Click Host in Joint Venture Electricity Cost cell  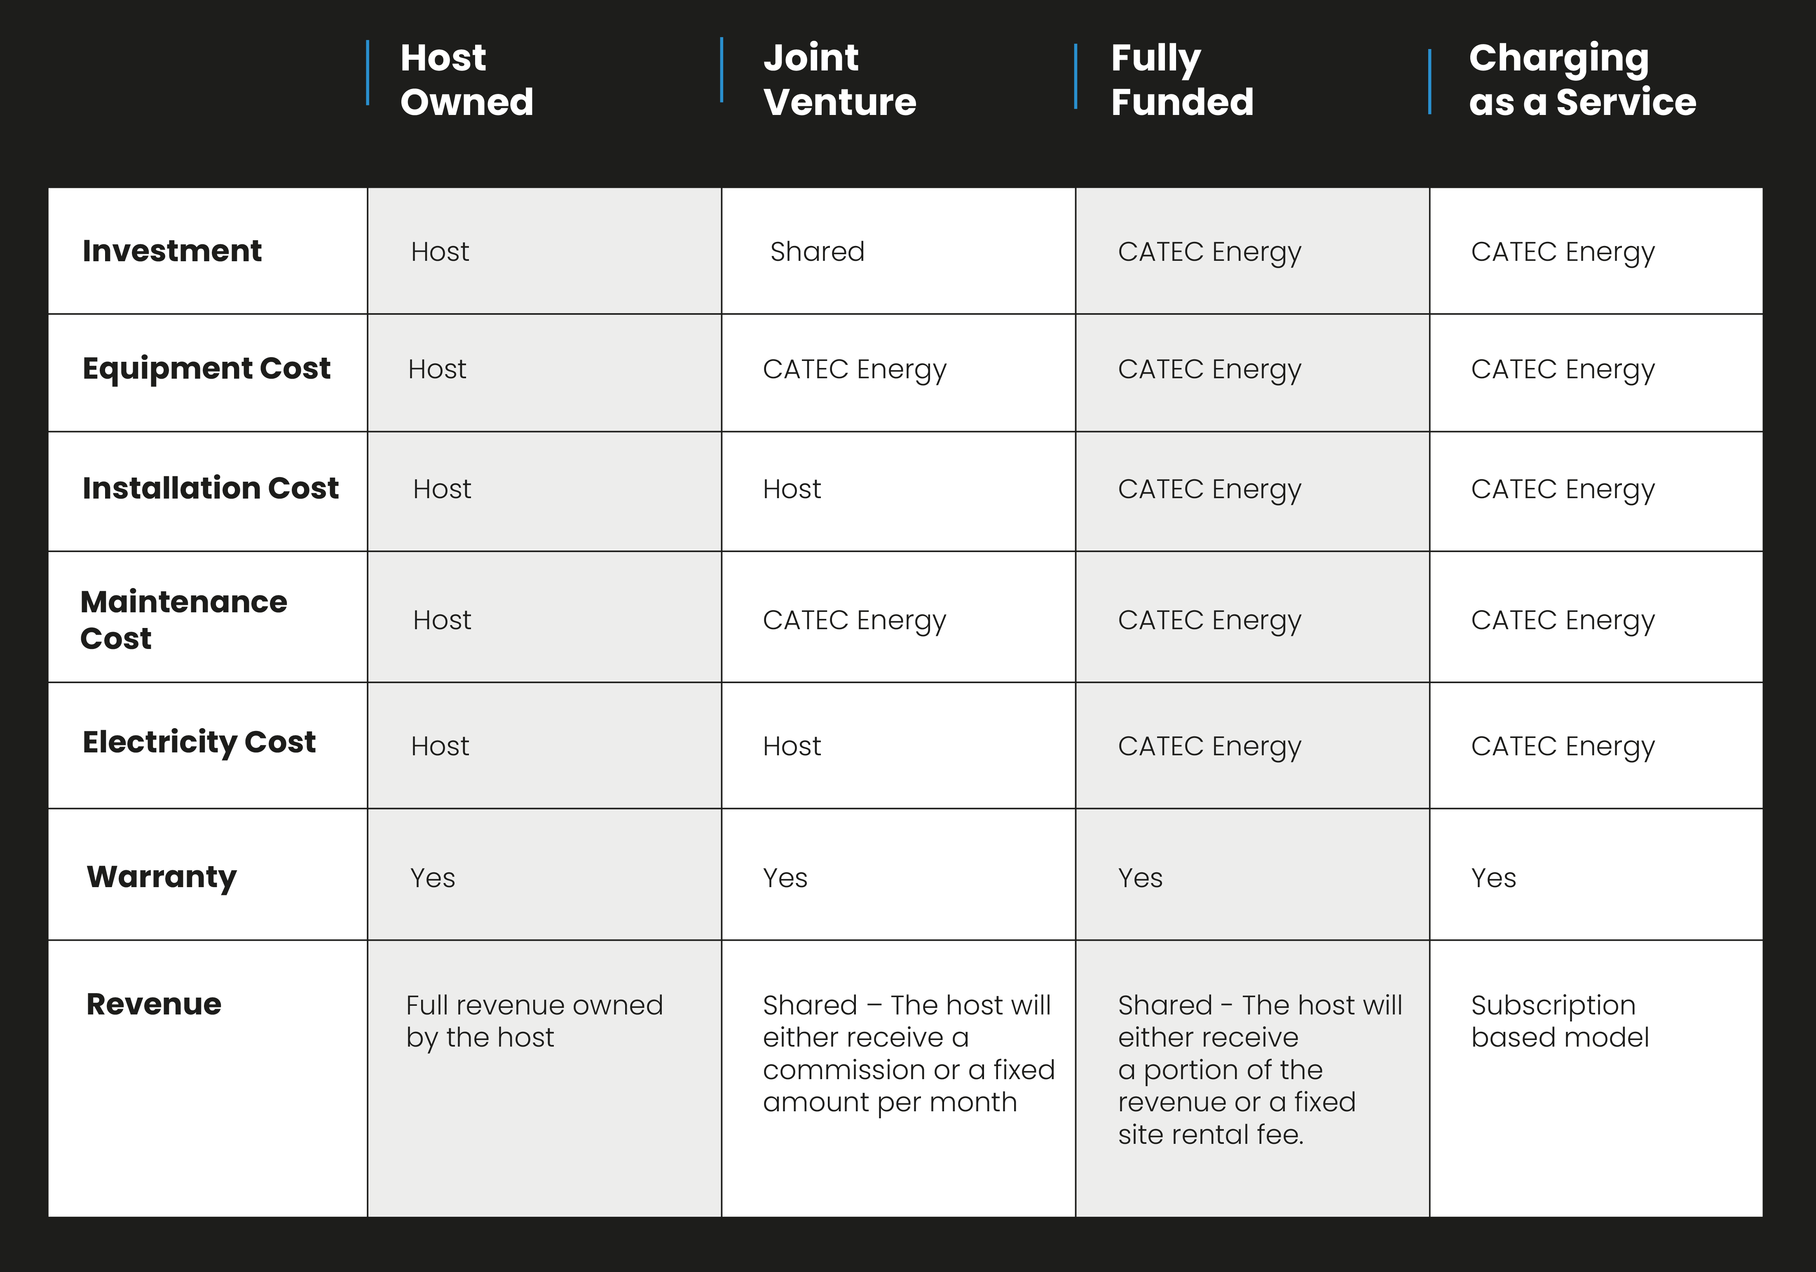pyautogui.click(x=792, y=746)
